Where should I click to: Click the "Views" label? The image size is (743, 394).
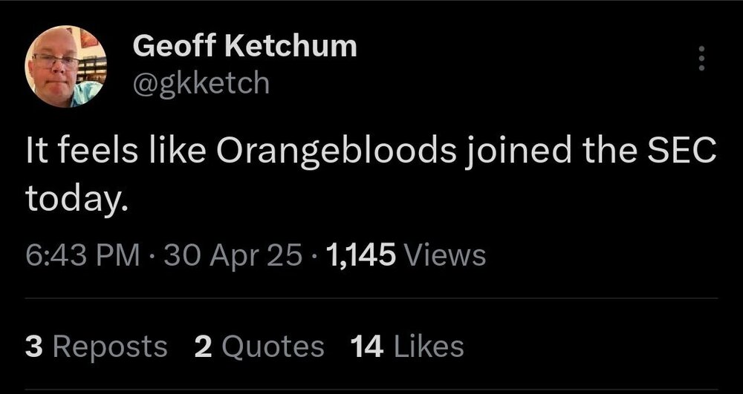coord(447,256)
